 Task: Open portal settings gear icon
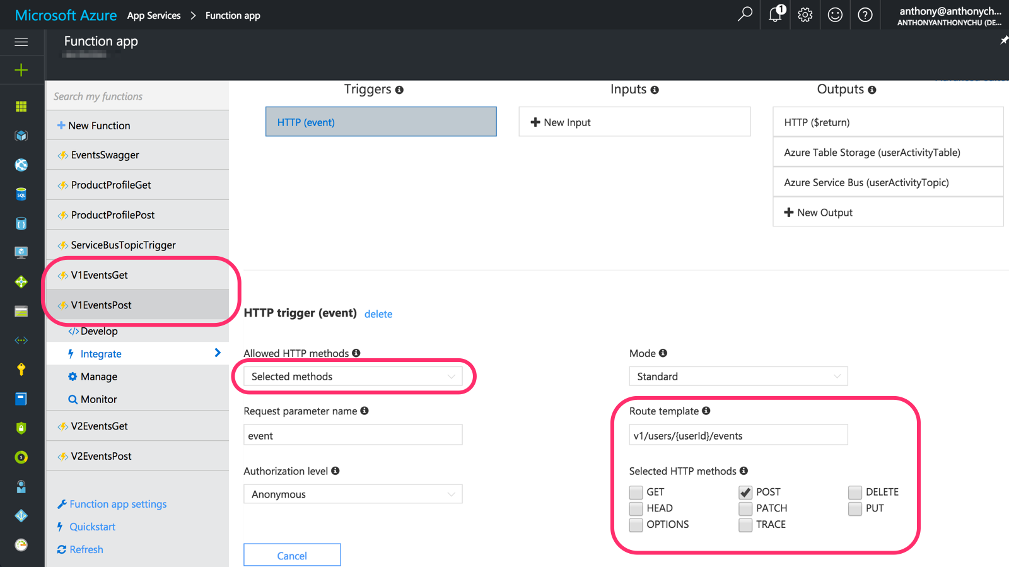click(805, 15)
